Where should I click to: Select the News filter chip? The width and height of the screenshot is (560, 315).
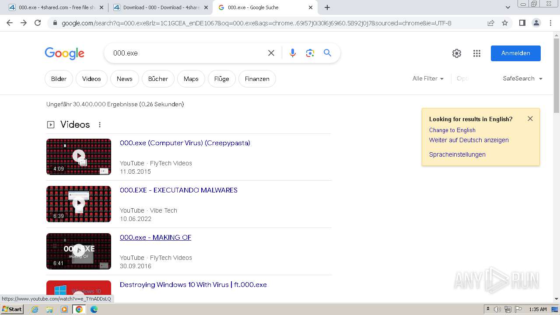[124, 79]
